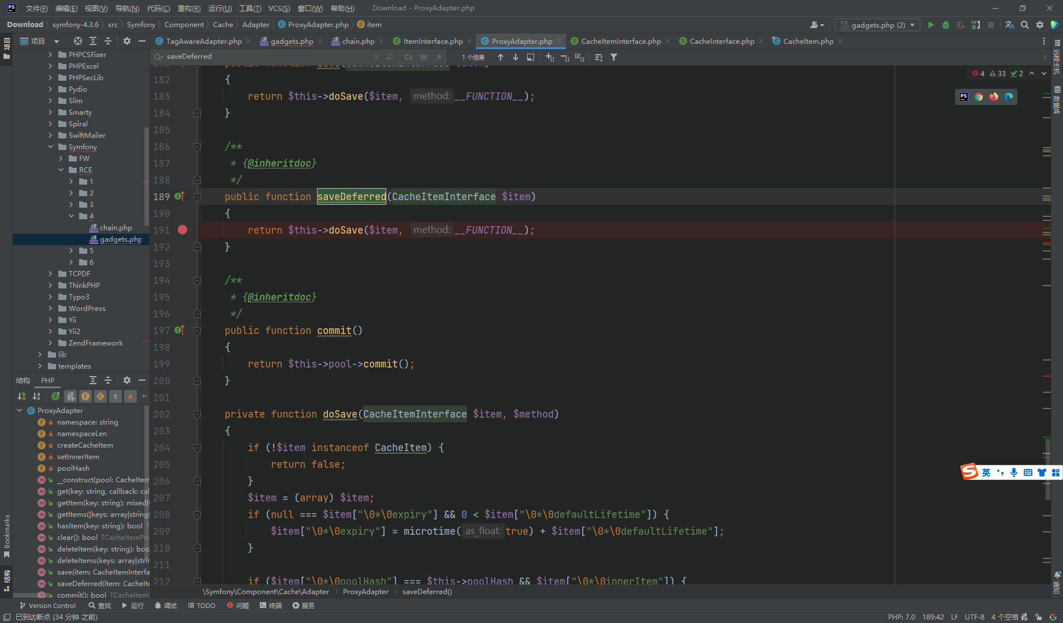Viewport: 1063px width, 623px height.
Task: Open search results in Find window
Action: click(531, 57)
